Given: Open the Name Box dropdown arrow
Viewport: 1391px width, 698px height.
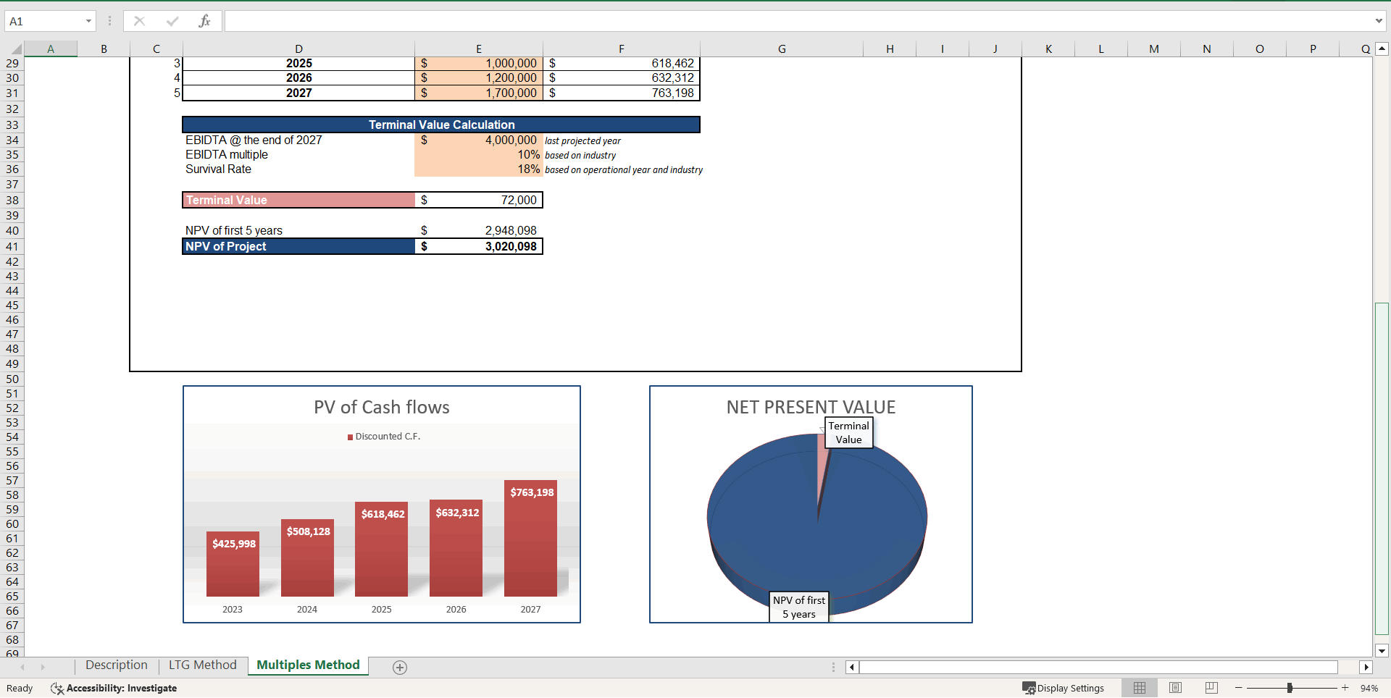Looking at the screenshot, I should (x=89, y=21).
